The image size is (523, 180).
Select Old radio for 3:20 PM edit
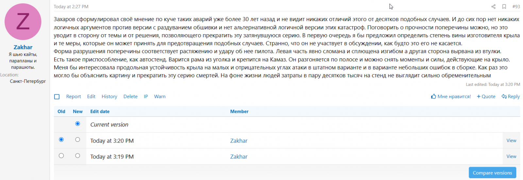[61, 140]
